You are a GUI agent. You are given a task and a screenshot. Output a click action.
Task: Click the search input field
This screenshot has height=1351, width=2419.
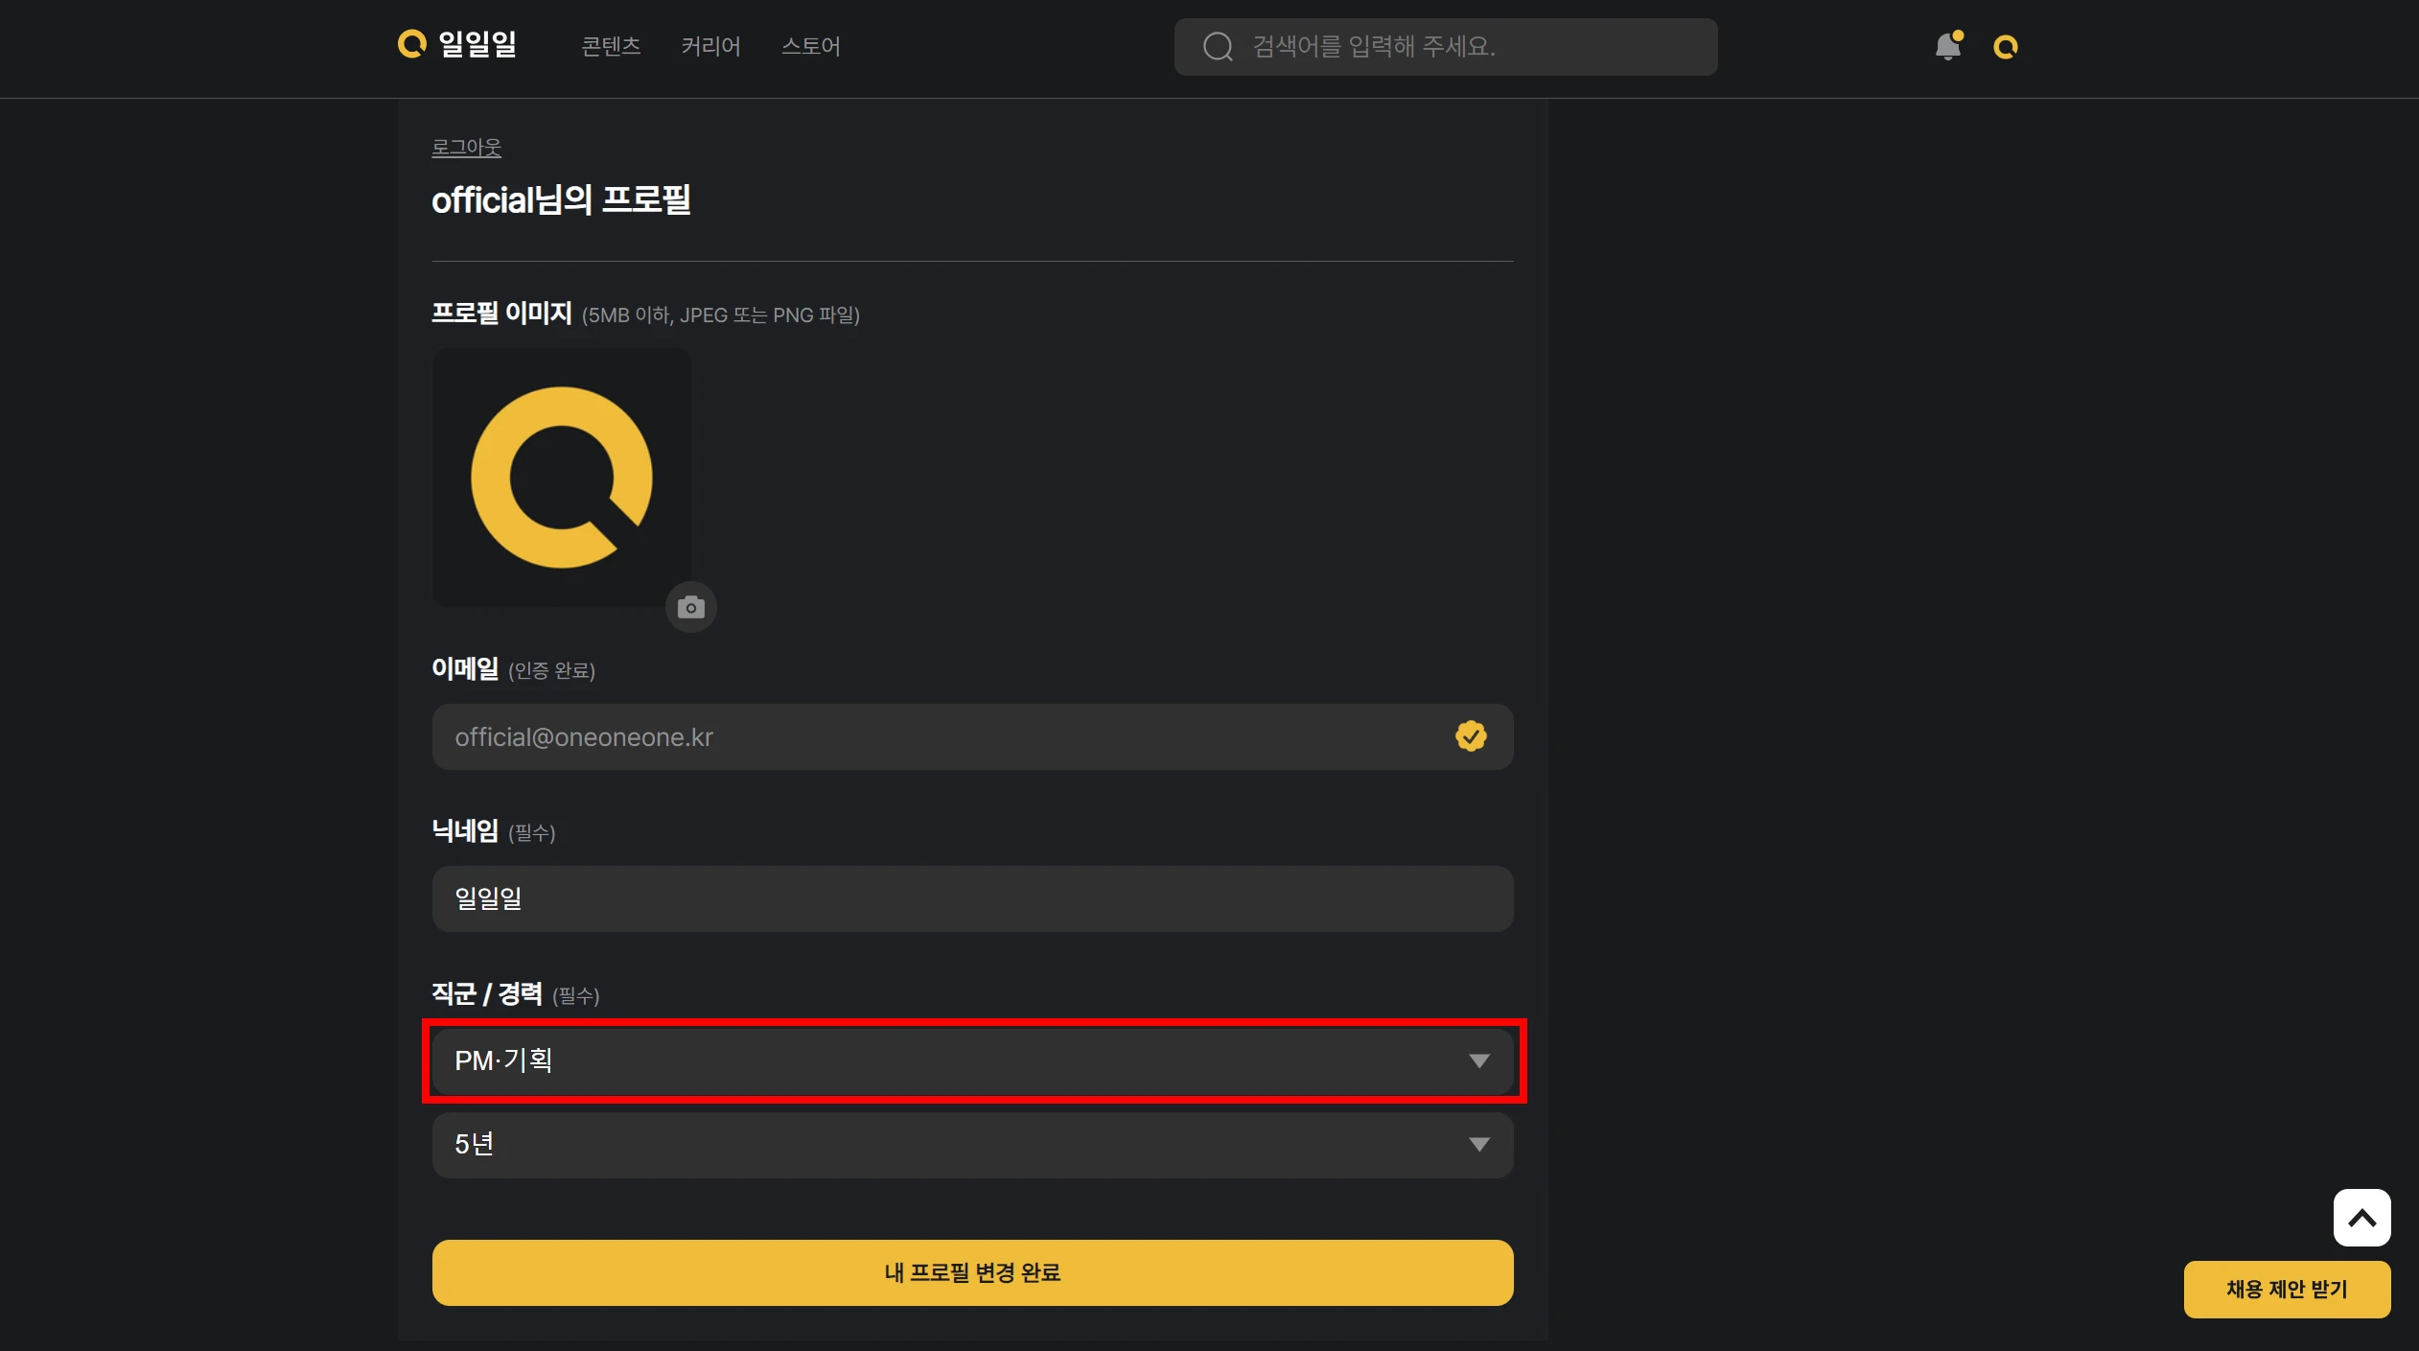click(1445, 46)
